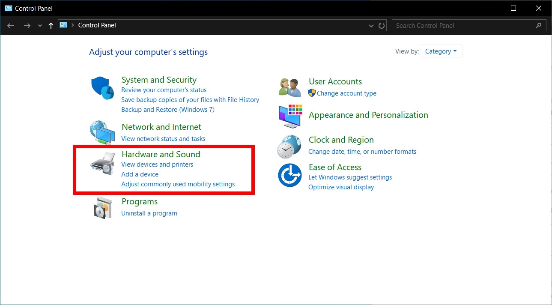
Task: Click the Network and Internet globe icon
Action: coord(102,132)
